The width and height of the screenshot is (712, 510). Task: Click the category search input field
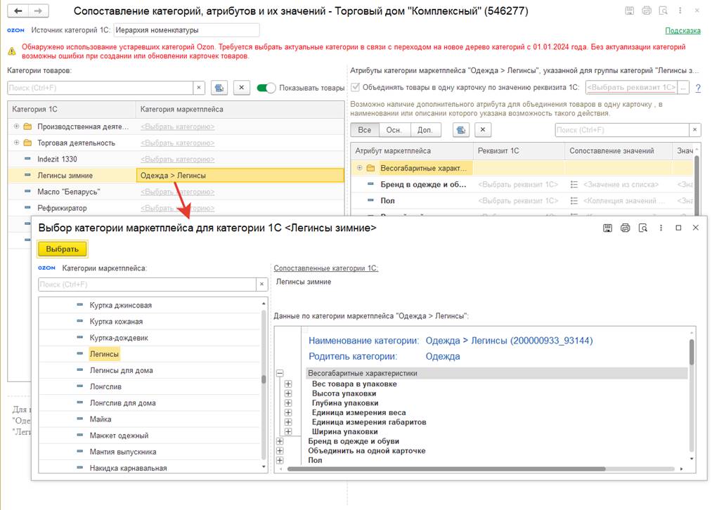coord(101,88)
